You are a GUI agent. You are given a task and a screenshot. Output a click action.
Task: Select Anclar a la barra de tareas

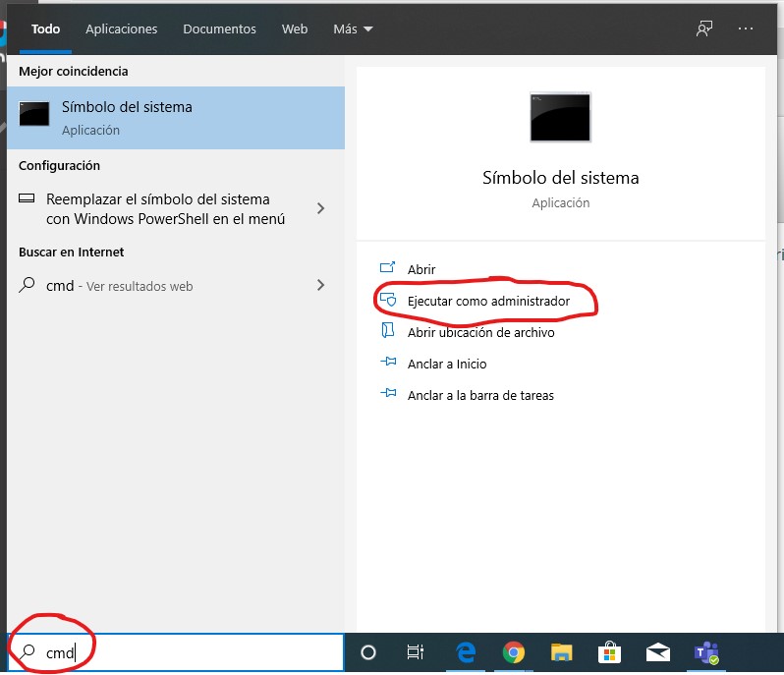[x=480, y=395]
